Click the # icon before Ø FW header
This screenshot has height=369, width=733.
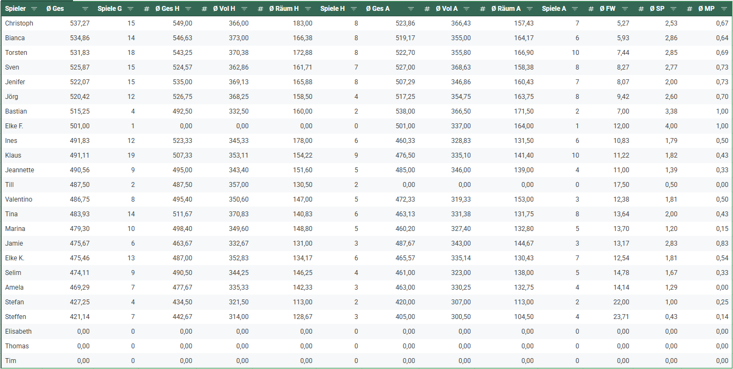pos(591,9)
